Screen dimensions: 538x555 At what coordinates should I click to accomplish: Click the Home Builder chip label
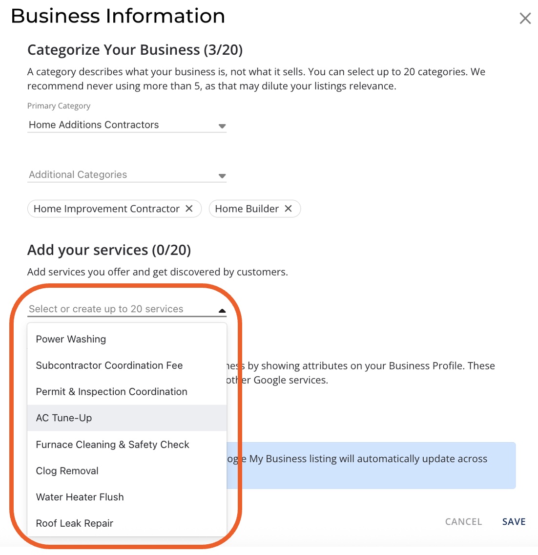point(247,209)
